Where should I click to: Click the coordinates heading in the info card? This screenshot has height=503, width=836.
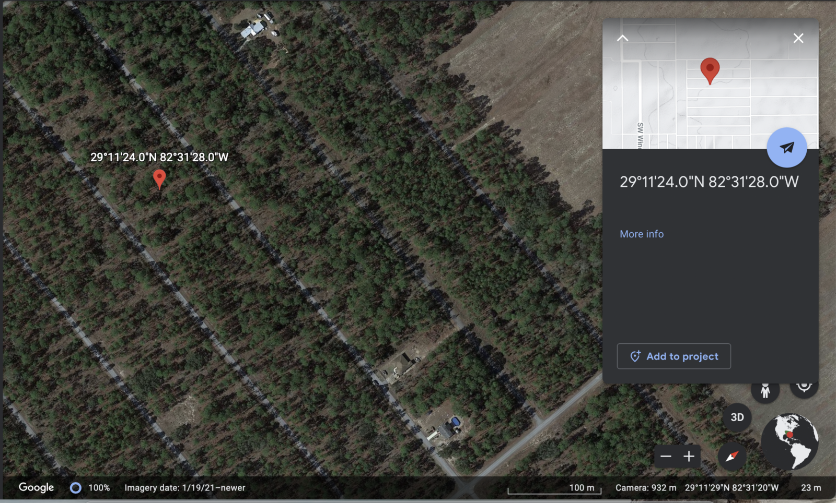[709, 182]
